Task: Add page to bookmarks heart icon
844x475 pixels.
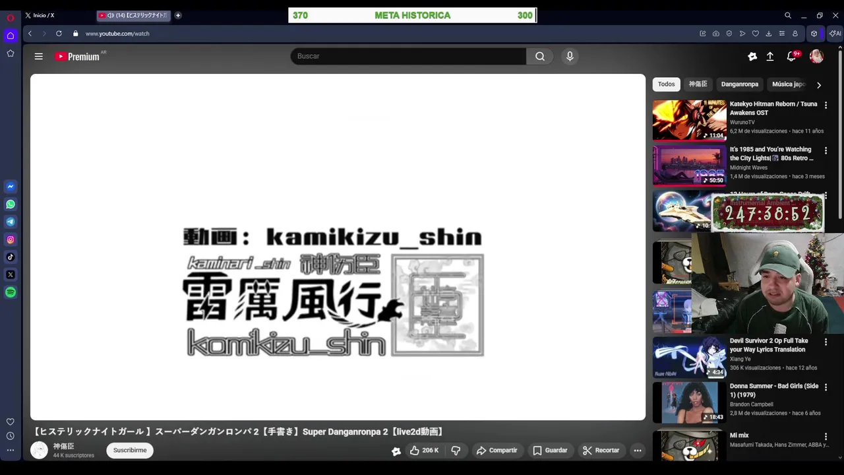Action: [756, 34]
